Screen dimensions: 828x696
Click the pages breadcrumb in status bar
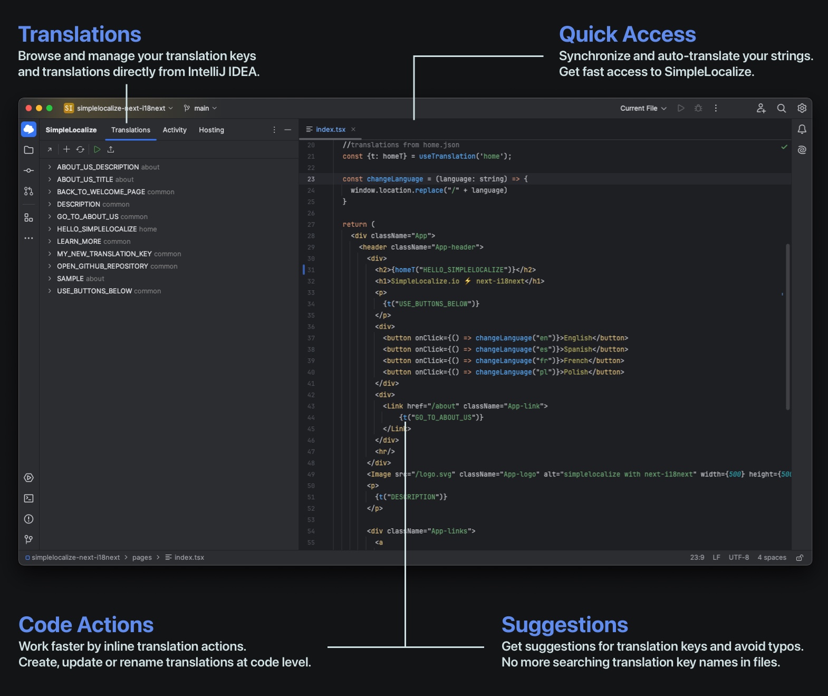click(x=142, y=557)
